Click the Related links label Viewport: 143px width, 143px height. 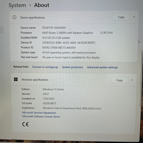pyautogui.click(x=21, y=67)
